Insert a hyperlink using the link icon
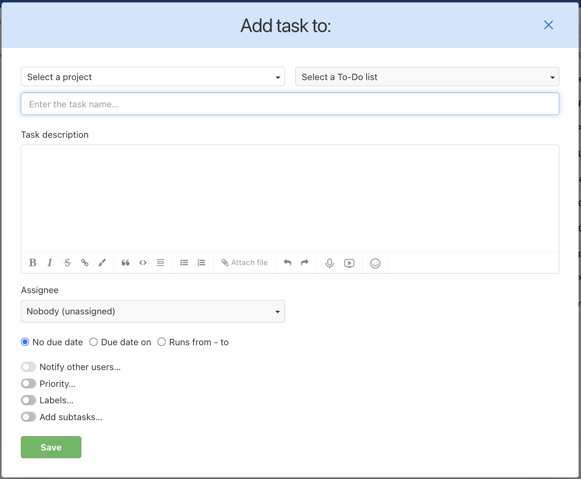The height and width of the screenshot is (479, 581). point(85,262)
